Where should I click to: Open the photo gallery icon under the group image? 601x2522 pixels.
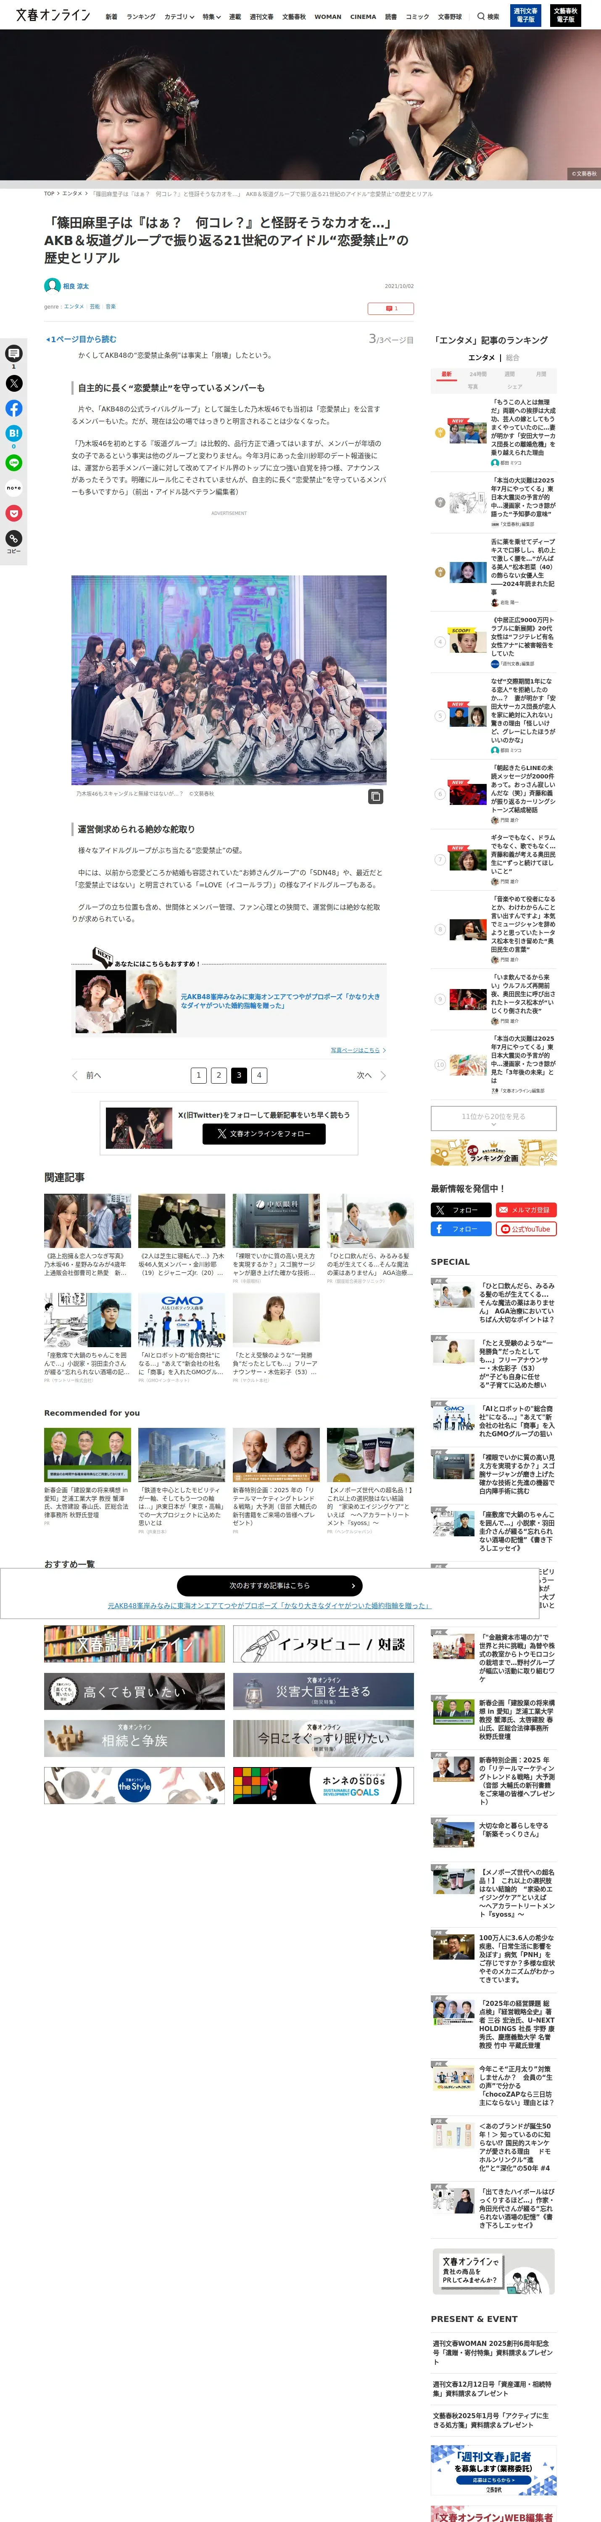click(375, 797)
